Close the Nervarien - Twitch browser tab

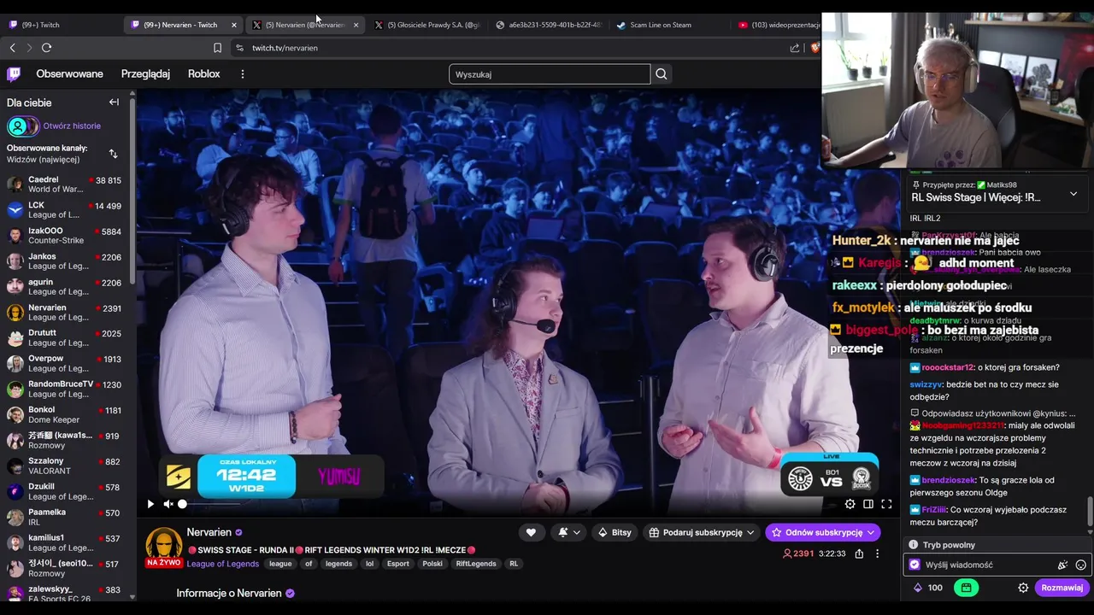tap(234, 25)
